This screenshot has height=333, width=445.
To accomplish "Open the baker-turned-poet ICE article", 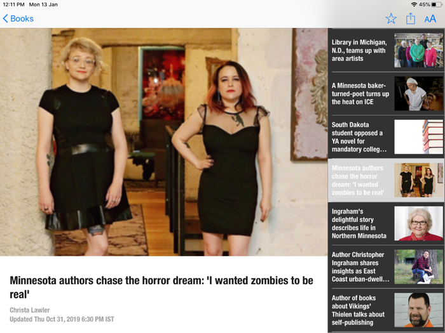I will pyautogui.click(x=386, y=93).
